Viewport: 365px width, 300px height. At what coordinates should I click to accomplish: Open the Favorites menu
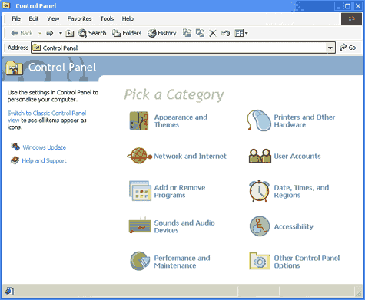79,18
